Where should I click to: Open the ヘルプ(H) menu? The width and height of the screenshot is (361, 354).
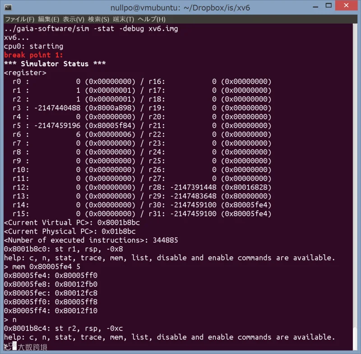click(x=152, y=19)
